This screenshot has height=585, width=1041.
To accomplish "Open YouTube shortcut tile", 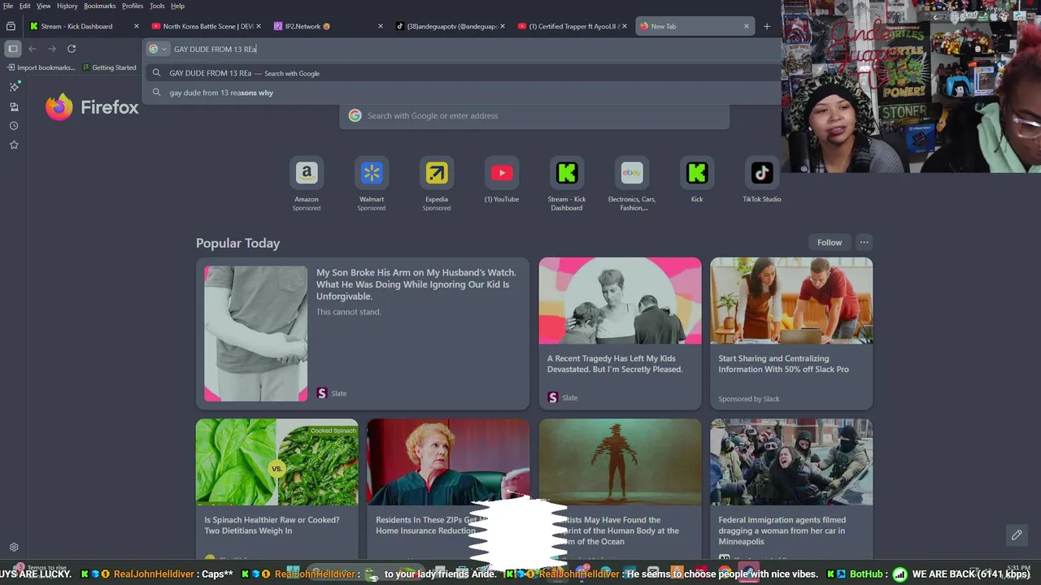I will tap(502, 180).
